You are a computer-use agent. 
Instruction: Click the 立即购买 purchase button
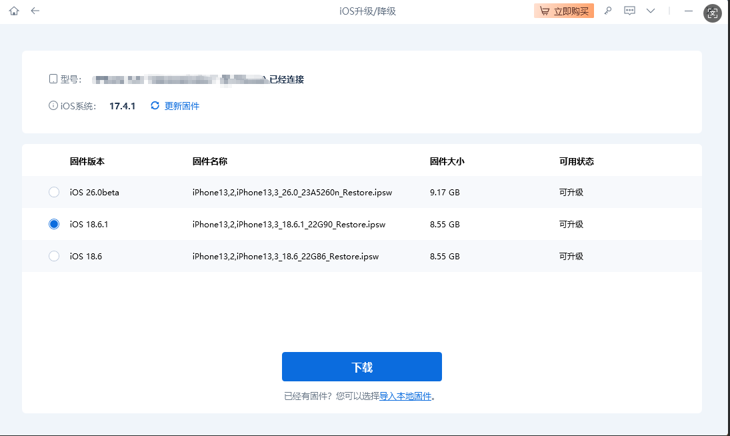point(564,11)
